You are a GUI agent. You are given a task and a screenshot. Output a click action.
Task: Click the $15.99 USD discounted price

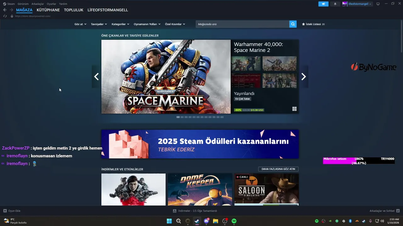(257, 110)
